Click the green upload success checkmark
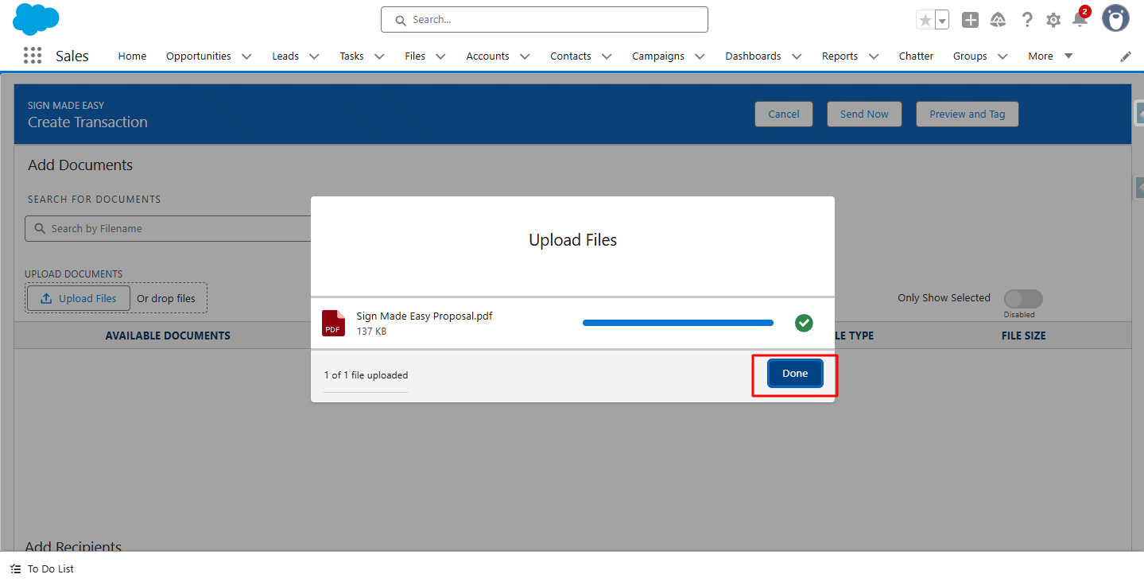The image size is (1144, 582). (x=804, y=323)
